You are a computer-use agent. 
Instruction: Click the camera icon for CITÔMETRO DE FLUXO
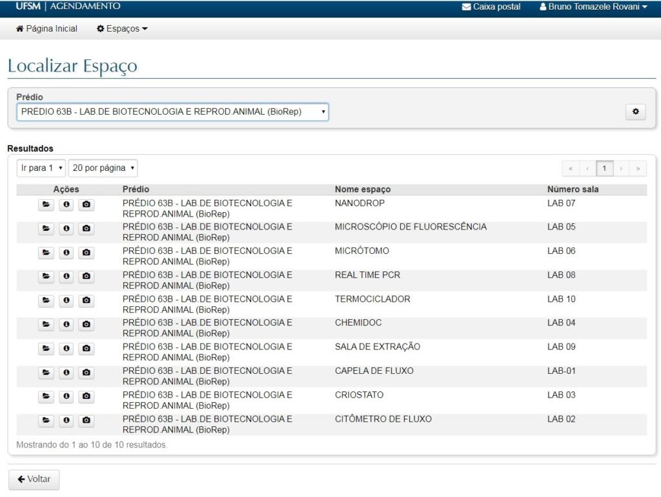[86, 420]
